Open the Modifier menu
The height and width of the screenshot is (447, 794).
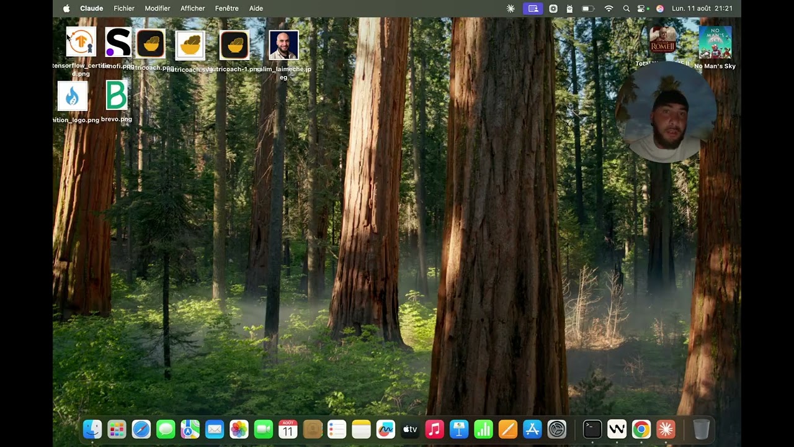click(x=158, y=9)
